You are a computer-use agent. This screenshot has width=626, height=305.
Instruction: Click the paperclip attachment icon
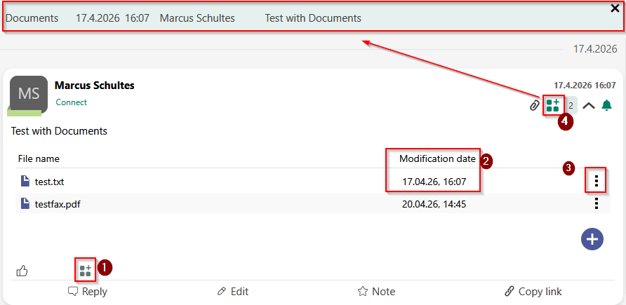534,105
